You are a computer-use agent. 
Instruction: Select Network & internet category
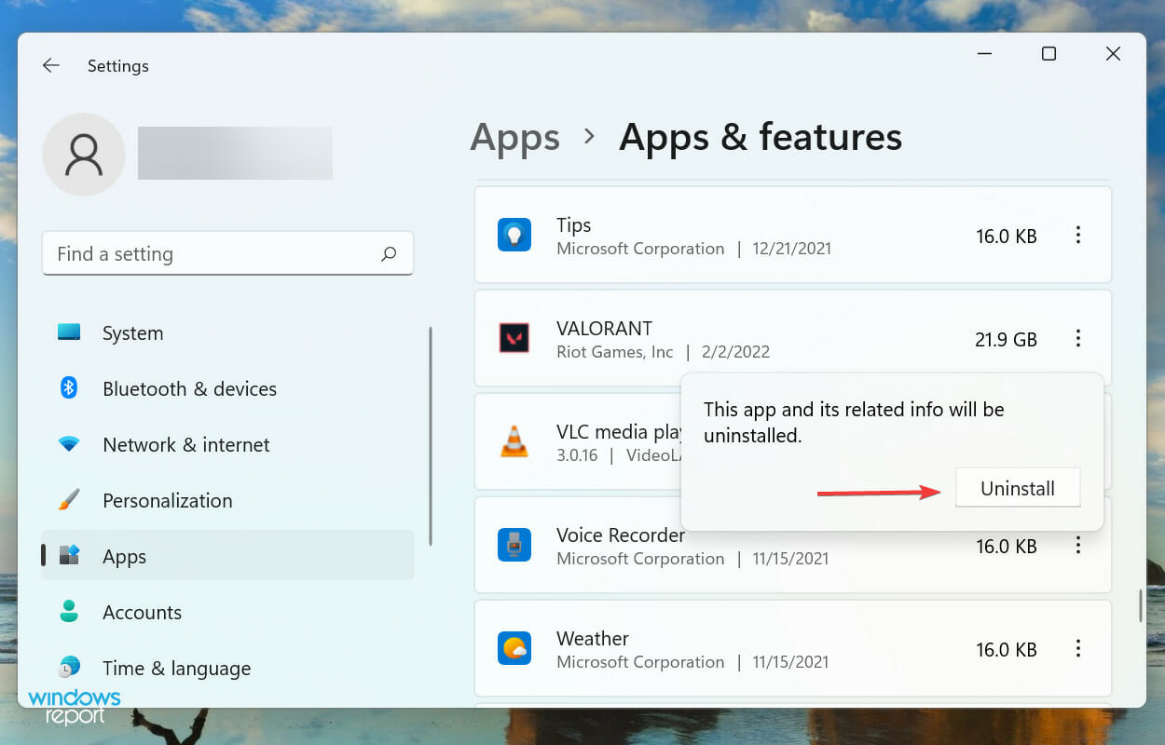click(185, 444)
